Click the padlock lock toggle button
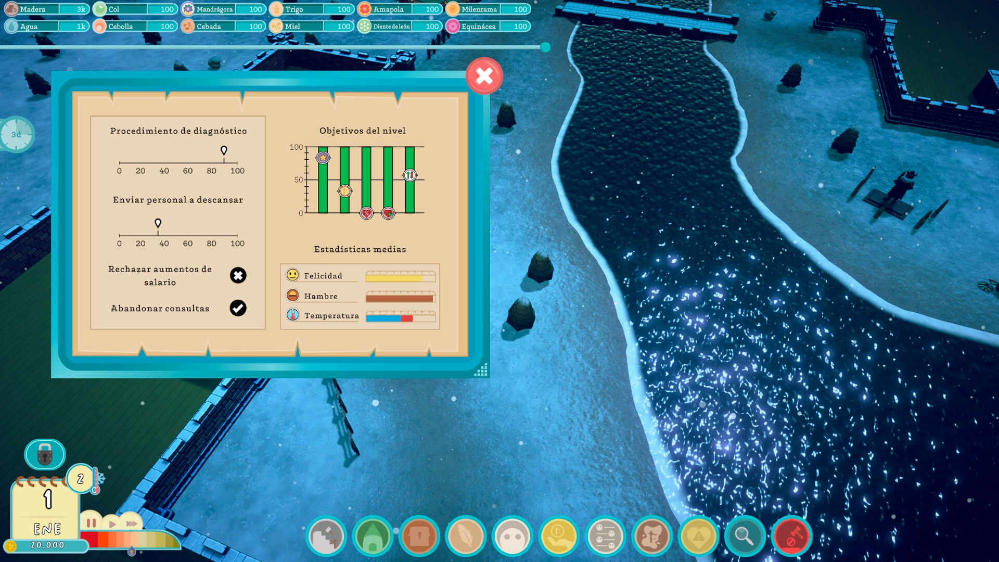Viewport: 999px width, 562px height. pyautogui.click(x=45, y=454)
